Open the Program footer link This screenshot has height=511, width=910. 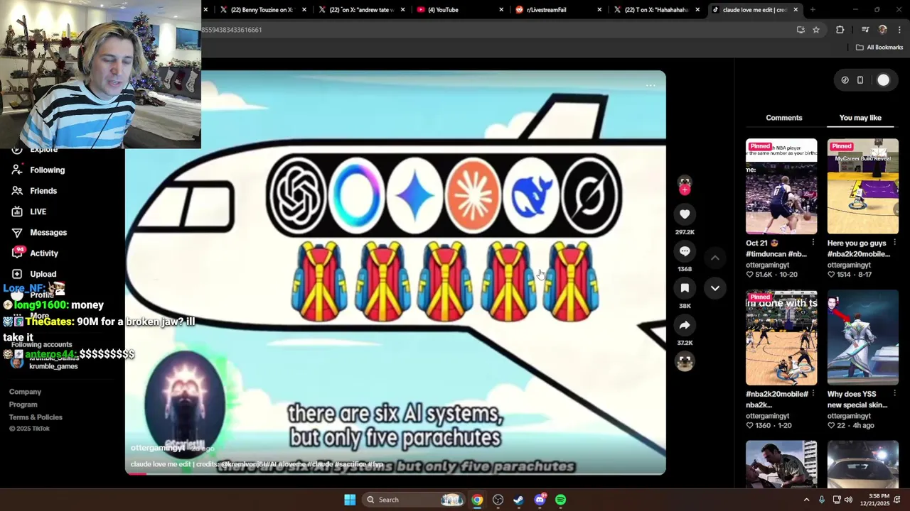pos(23,405)
